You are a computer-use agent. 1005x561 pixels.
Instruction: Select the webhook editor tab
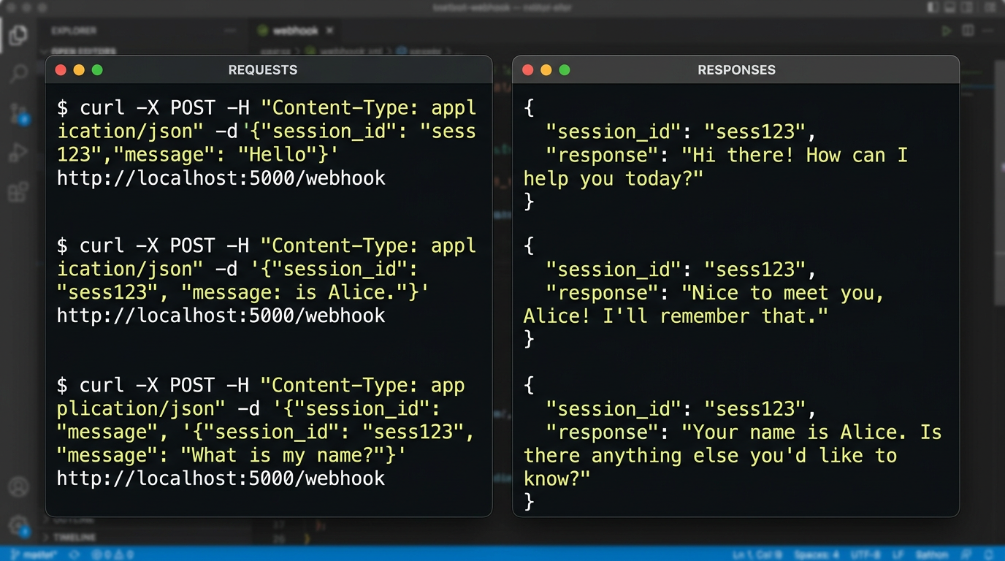[x=296, y=31]
